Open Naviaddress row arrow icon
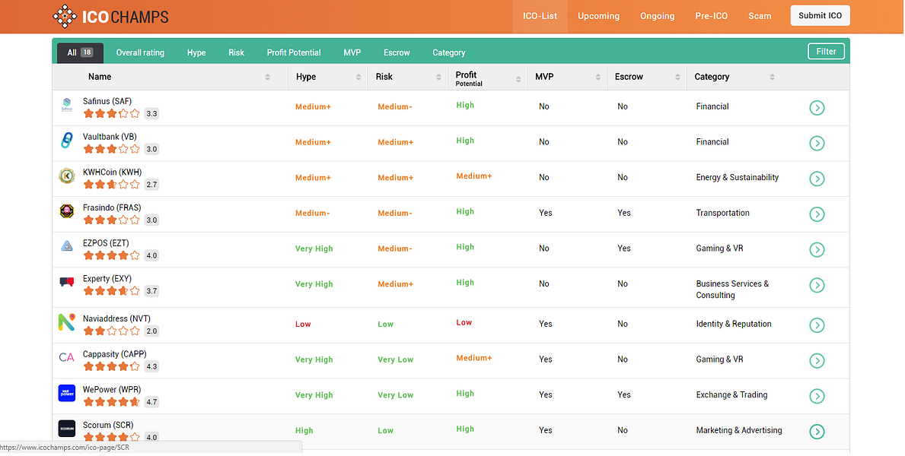Viewport: 905px width, 456px height. [x=817, y=325]
